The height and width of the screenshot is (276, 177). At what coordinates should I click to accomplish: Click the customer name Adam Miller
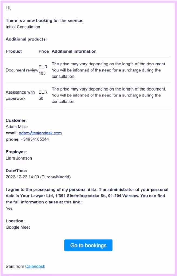click(17, 127)
